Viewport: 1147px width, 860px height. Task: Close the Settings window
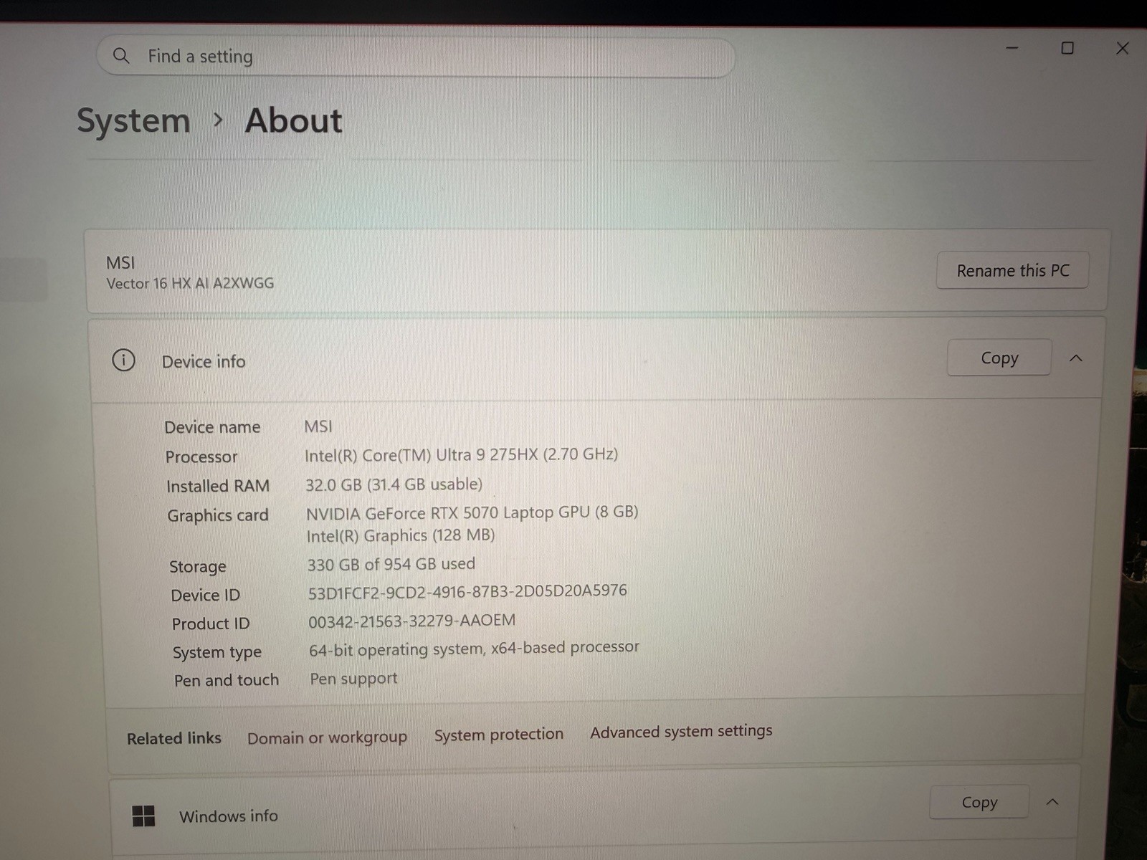tap(1123, 48)
